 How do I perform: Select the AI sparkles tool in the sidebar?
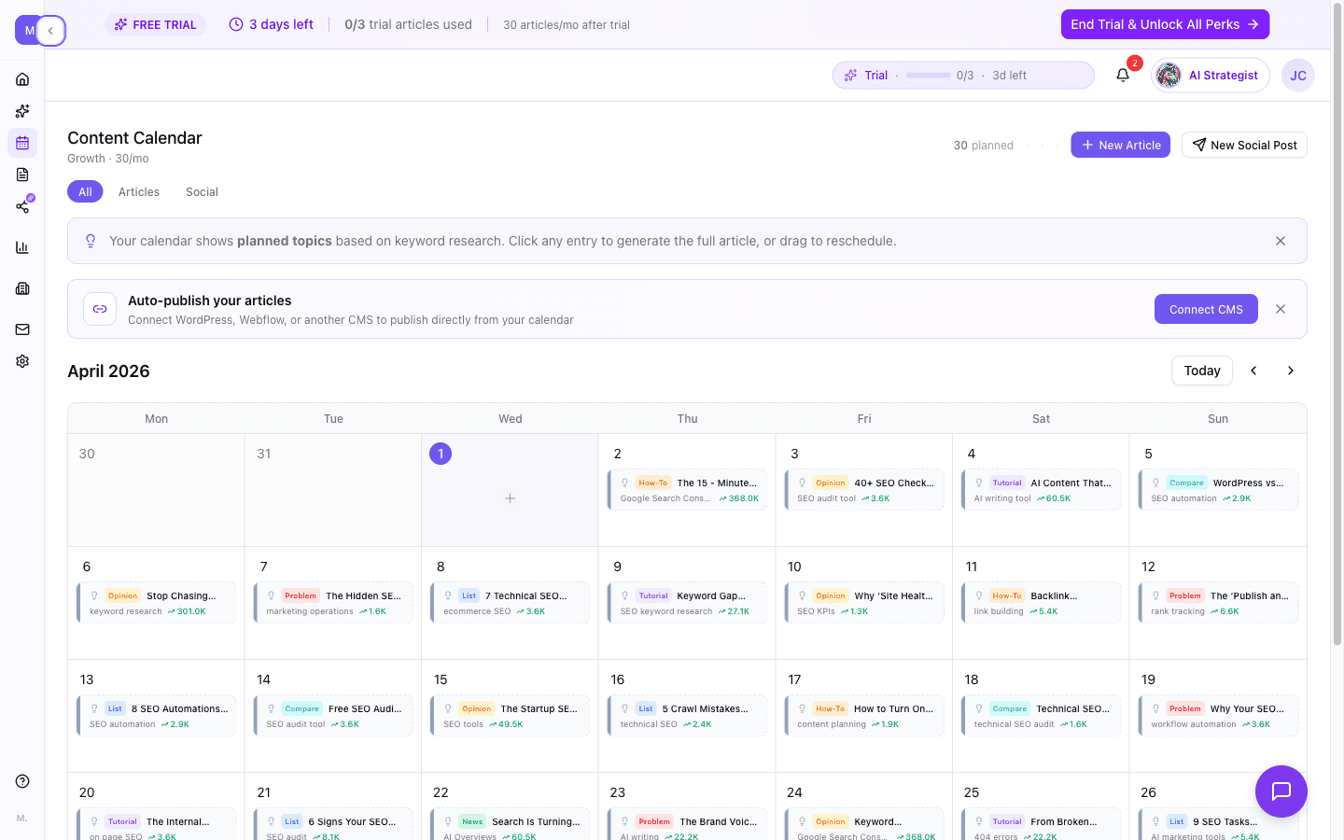[x=22, y=110]
